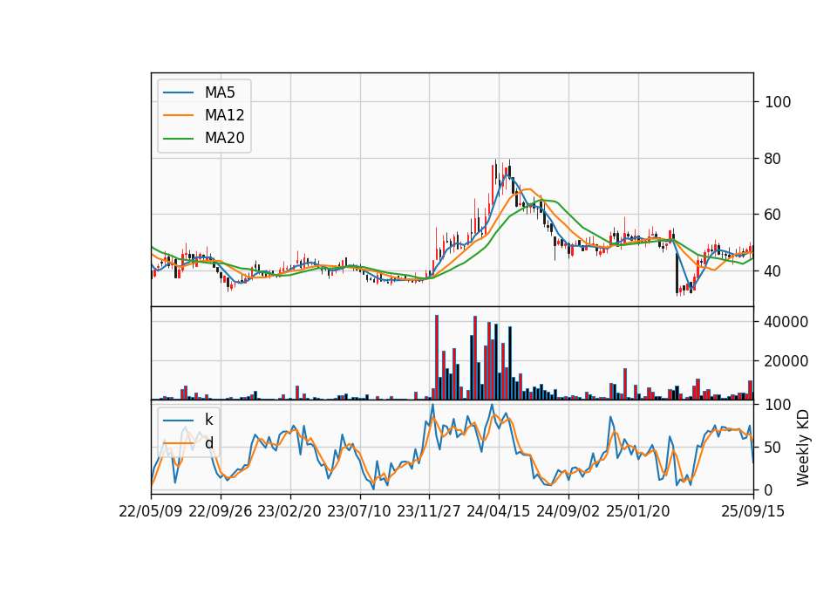Click the orange MA12 legend line sample
The width and height of the screenshot is (837, 602).
point(178,115)
